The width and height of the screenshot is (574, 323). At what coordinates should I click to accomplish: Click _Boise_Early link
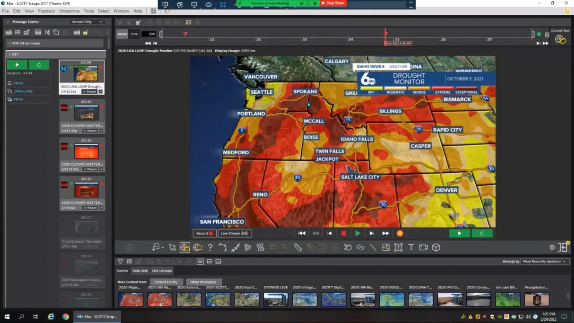[23, 91]
